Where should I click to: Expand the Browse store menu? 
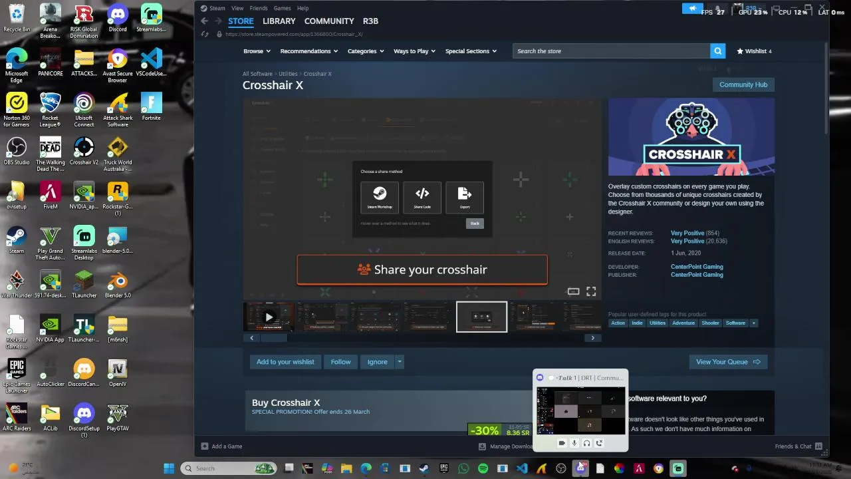coord(257,51)
